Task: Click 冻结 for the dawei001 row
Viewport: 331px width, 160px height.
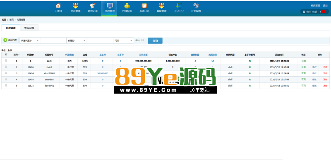Action: click(x=325, y=86)
